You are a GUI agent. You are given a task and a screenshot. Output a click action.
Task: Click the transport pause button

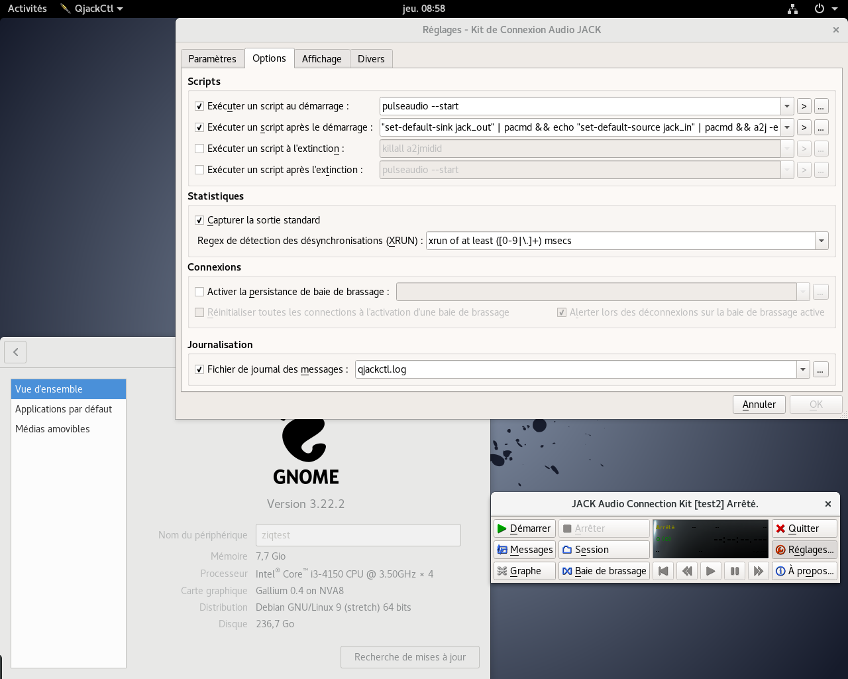(735, 571)
